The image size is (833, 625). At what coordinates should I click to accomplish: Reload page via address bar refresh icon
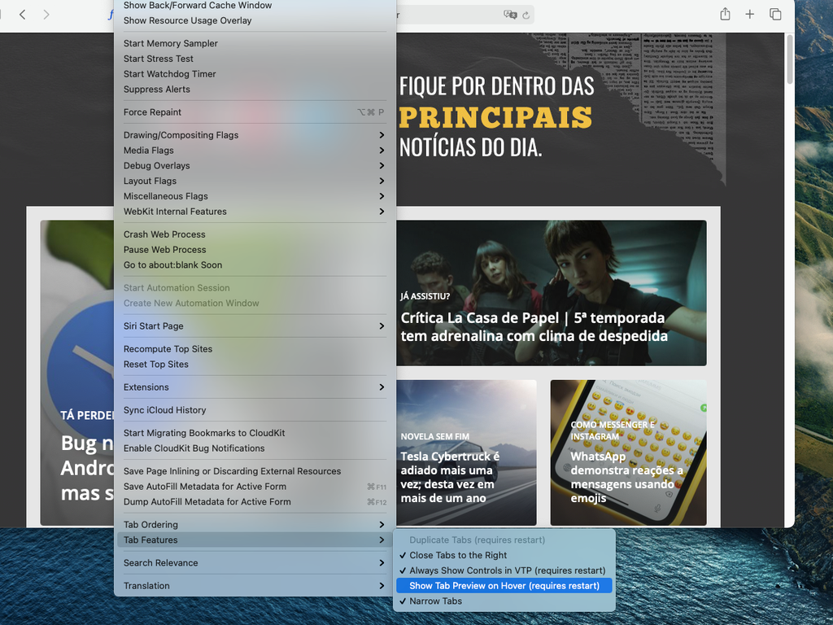click(526, 15)
